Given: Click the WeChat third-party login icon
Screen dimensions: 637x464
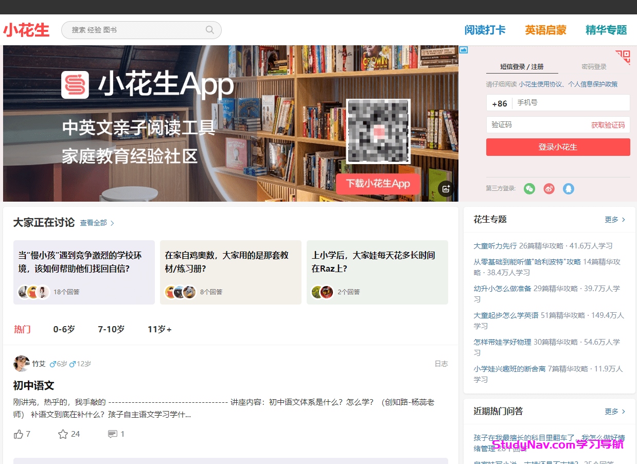Looking at the screenshot, I should click(x=529, y=189).
